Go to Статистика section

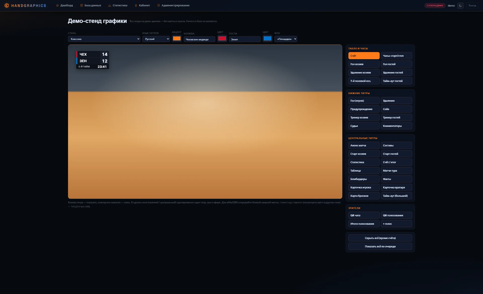point(118,5)
